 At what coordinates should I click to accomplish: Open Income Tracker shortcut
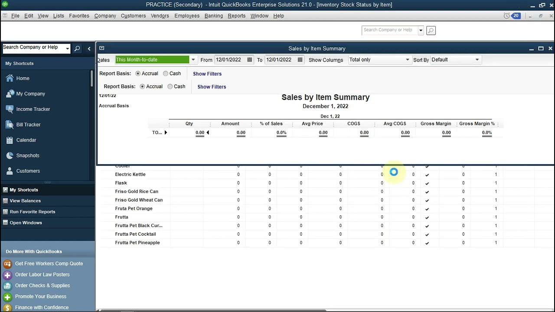pos(33,109)
